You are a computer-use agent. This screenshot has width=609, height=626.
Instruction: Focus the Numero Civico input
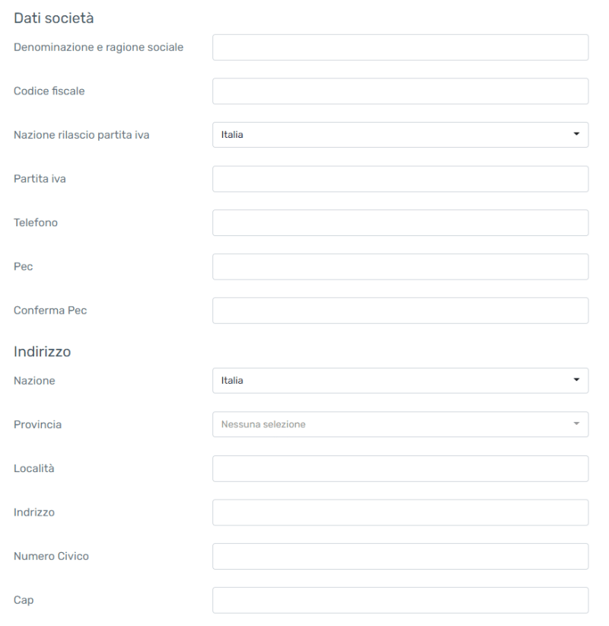[x=400, y=557]
